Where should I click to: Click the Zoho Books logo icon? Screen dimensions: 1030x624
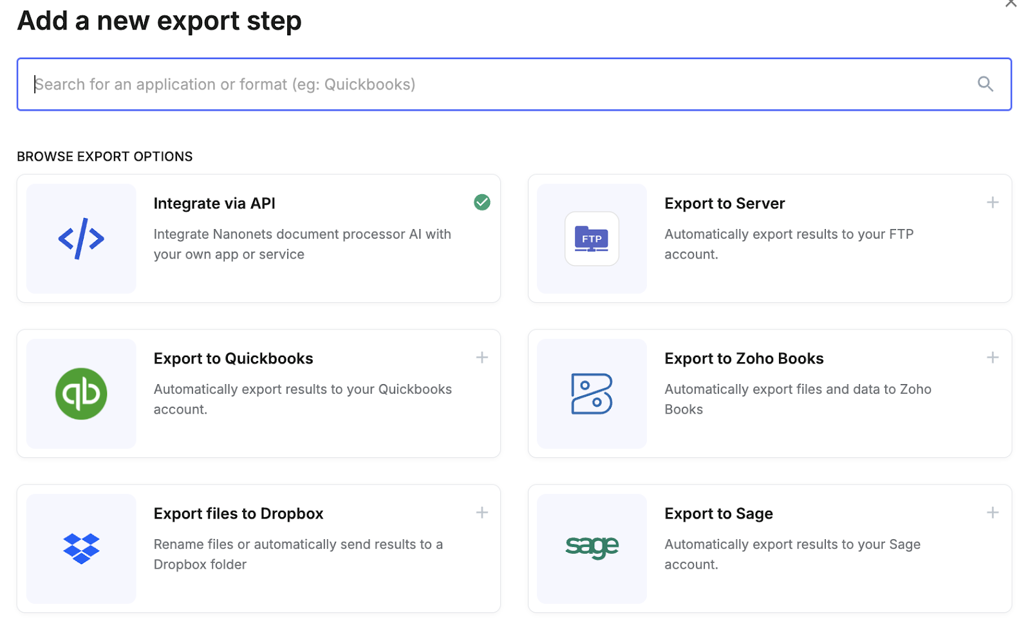click(x=592, y=394)
